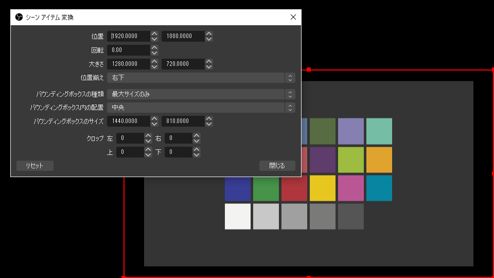The height and width of the screenshot is (278, 494).
Task: Decrease the bottom crop value
Action: (x=197, y=155)
